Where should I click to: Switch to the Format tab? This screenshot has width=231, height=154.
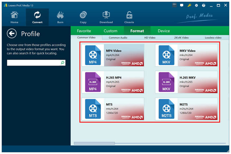137,31
